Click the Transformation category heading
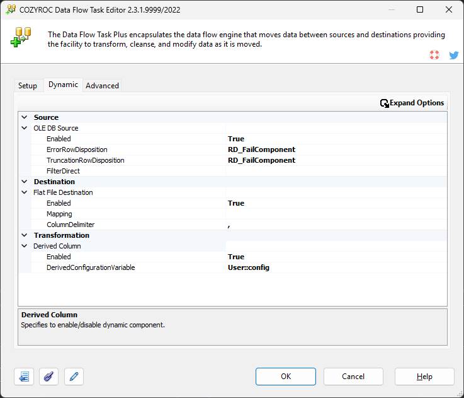Screen dimensions: 464x398 [x=62, y=235]
